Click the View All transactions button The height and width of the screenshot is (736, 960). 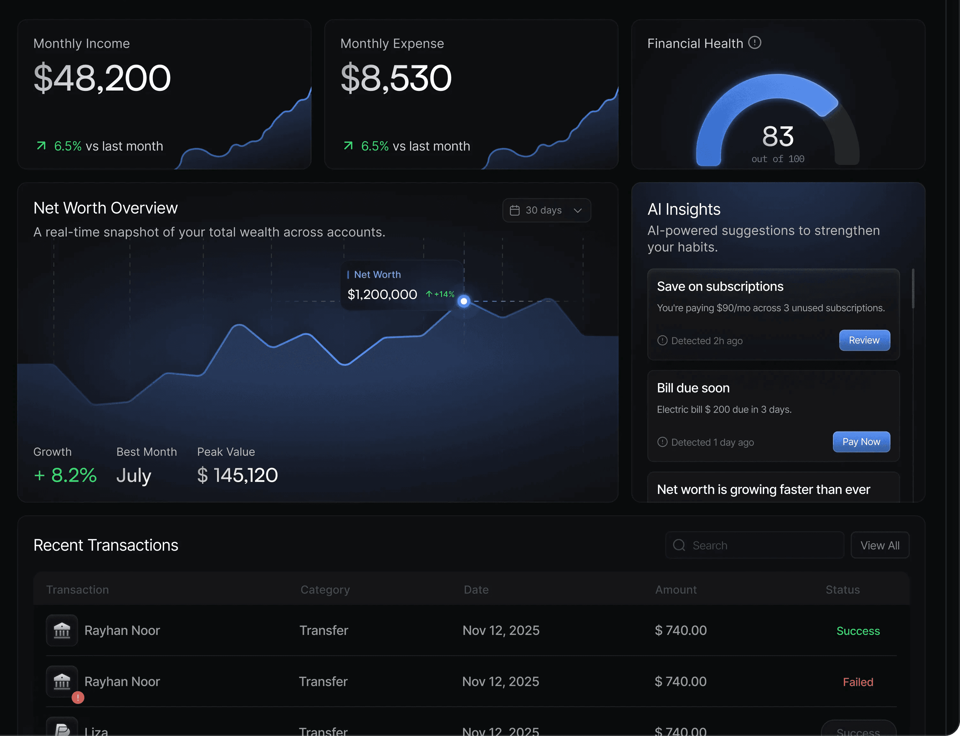pyautogui.click(x=880, y=545)
